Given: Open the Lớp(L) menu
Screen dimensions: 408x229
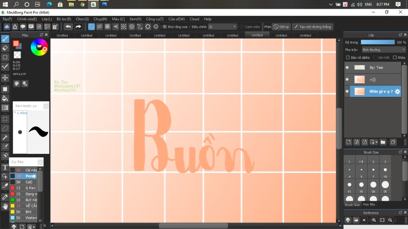Looking at the screenshot, I should (47, 19).
